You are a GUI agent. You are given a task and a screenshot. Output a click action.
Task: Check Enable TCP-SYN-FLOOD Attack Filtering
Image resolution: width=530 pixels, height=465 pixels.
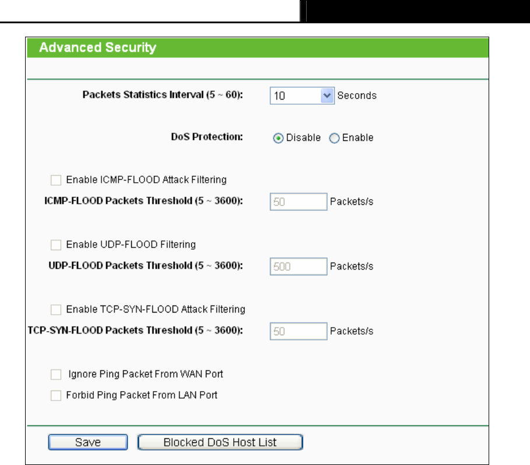56,310
